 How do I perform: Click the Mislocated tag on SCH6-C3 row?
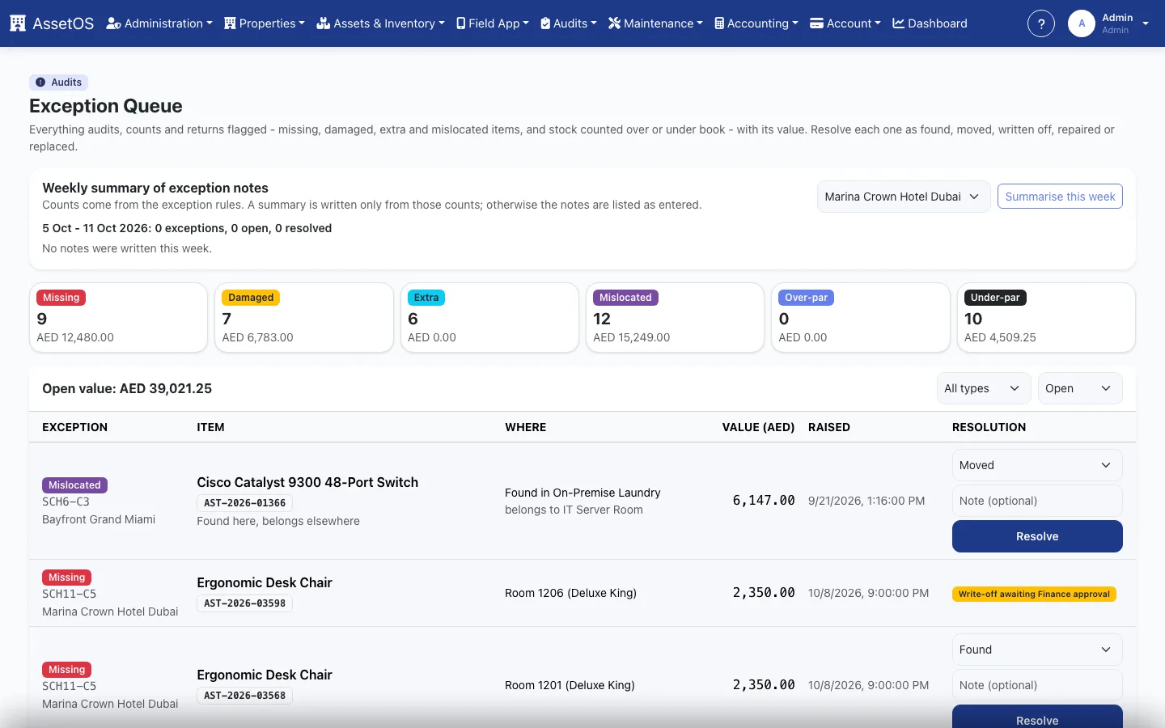[x=74, y=485]
